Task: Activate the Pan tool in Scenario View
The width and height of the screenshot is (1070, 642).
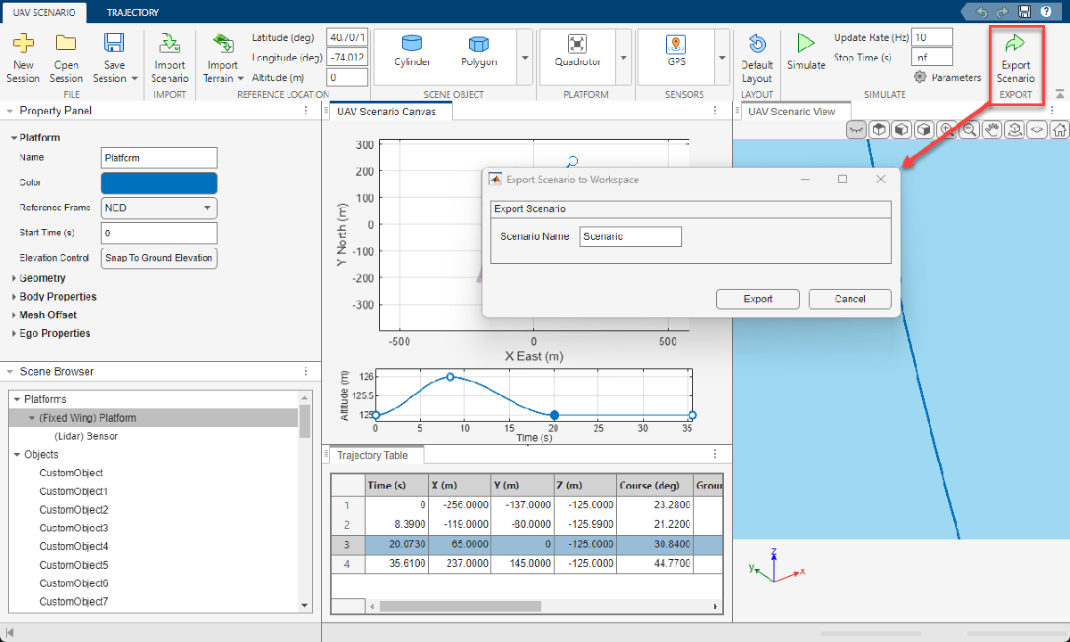Action: (x=992, y=129)
